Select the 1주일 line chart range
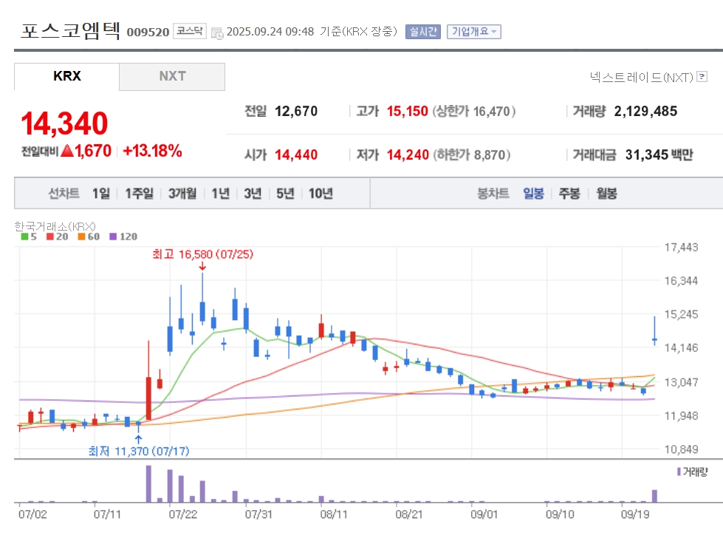Screen dimensions: 723x533 click(140, 194)
